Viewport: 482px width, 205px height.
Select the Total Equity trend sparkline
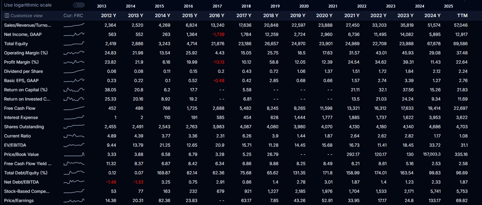point(74,44)
